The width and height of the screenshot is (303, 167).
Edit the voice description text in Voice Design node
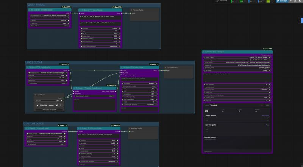click(100, 24)
